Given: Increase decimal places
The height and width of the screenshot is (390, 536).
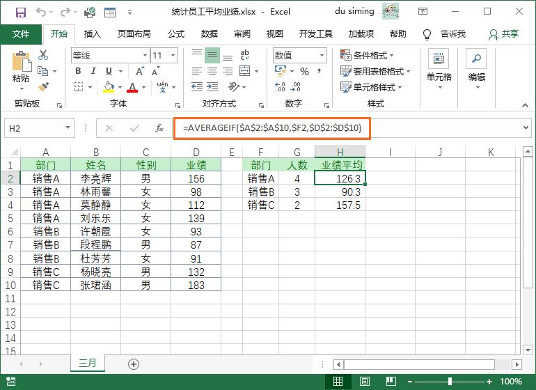Looking at the screenshot, I should [280, 87].
